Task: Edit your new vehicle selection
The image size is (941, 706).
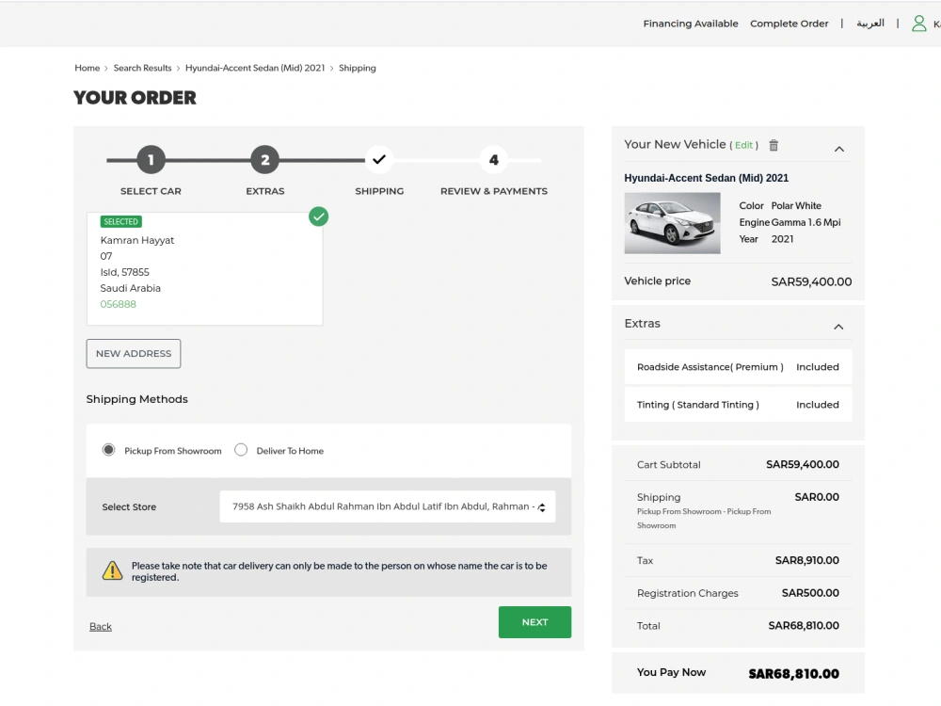Action: tap(743, 145)
